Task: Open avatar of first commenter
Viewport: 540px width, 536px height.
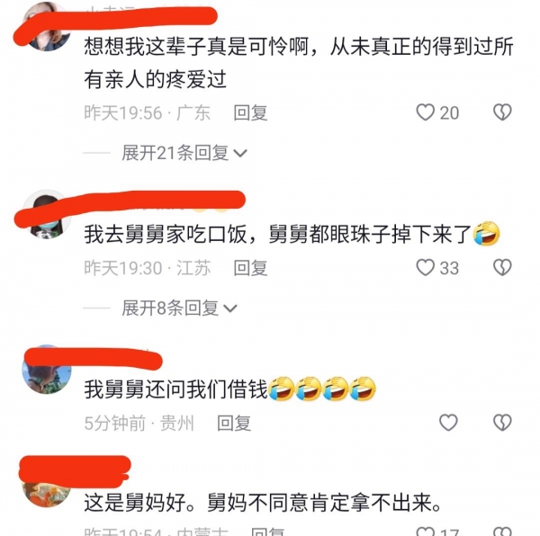Action: tap(47, 27)
